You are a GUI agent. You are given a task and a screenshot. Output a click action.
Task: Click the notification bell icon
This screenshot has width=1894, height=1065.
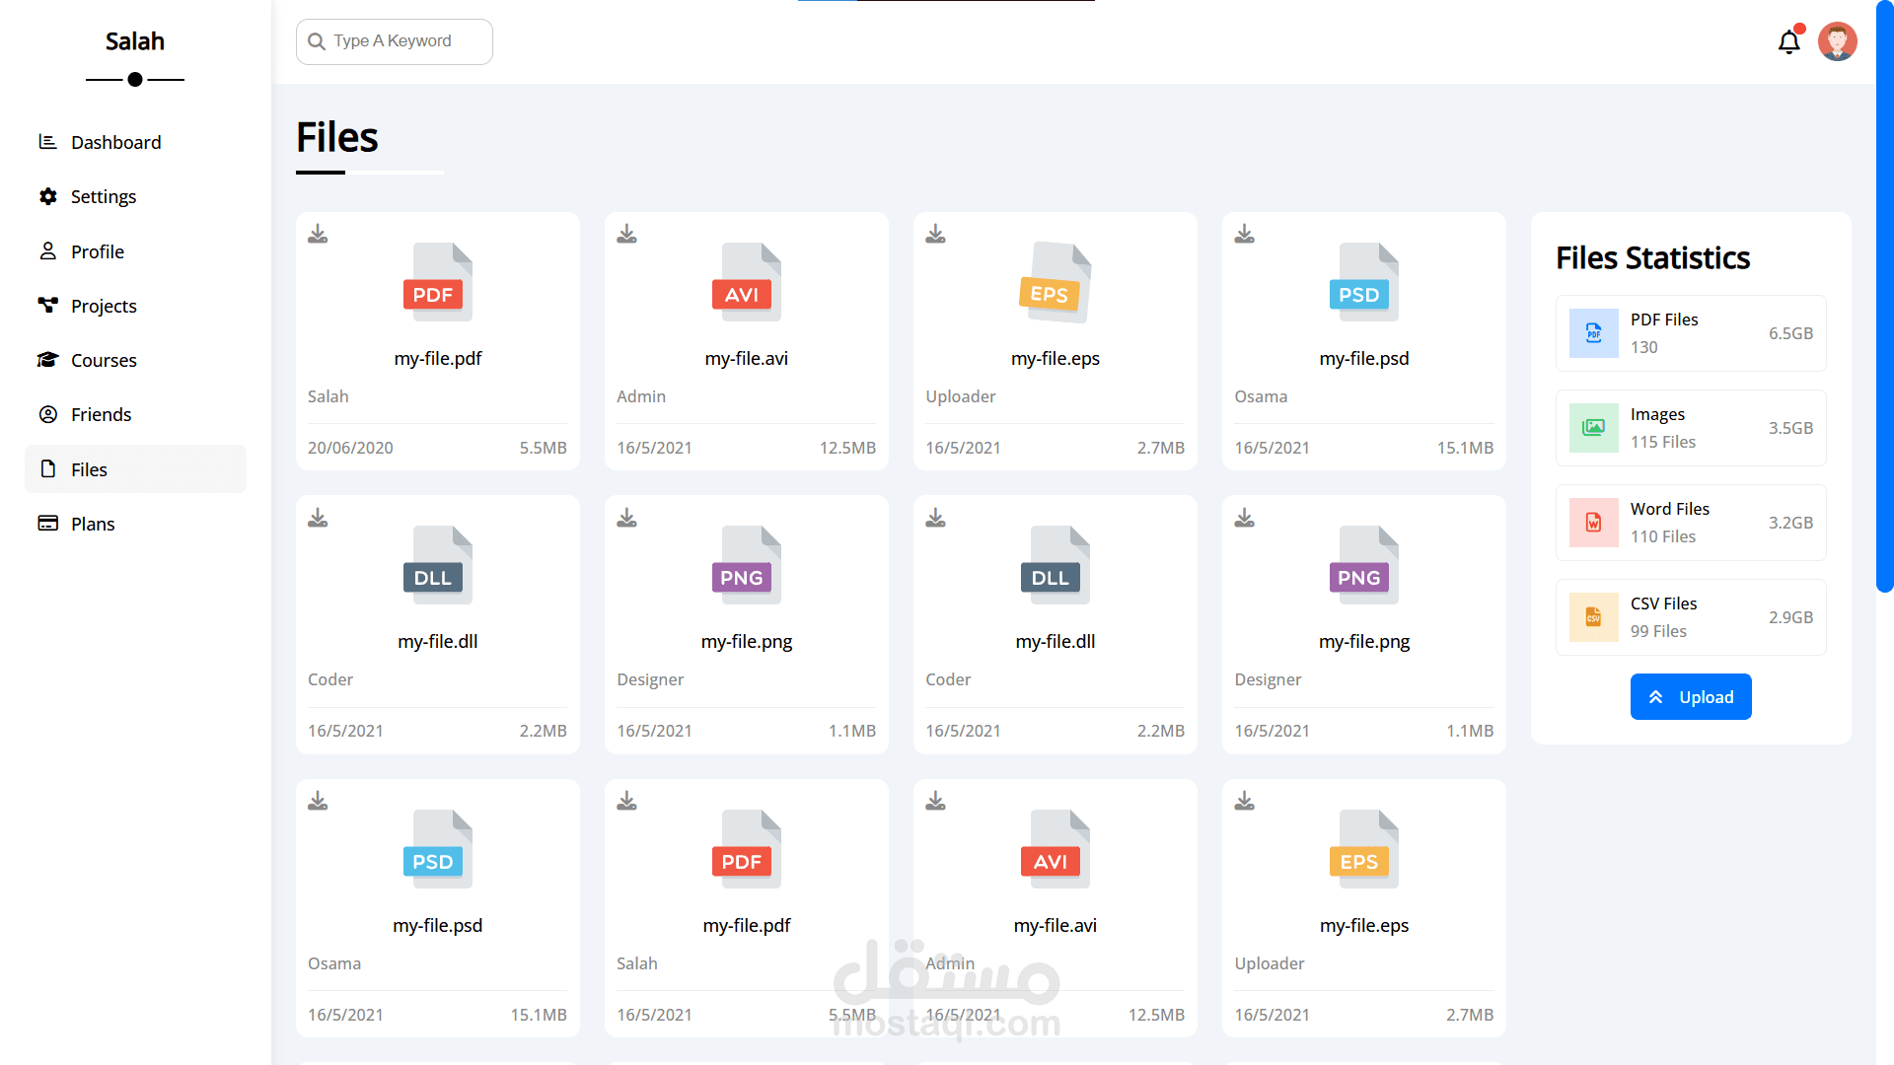(1788, 42)
